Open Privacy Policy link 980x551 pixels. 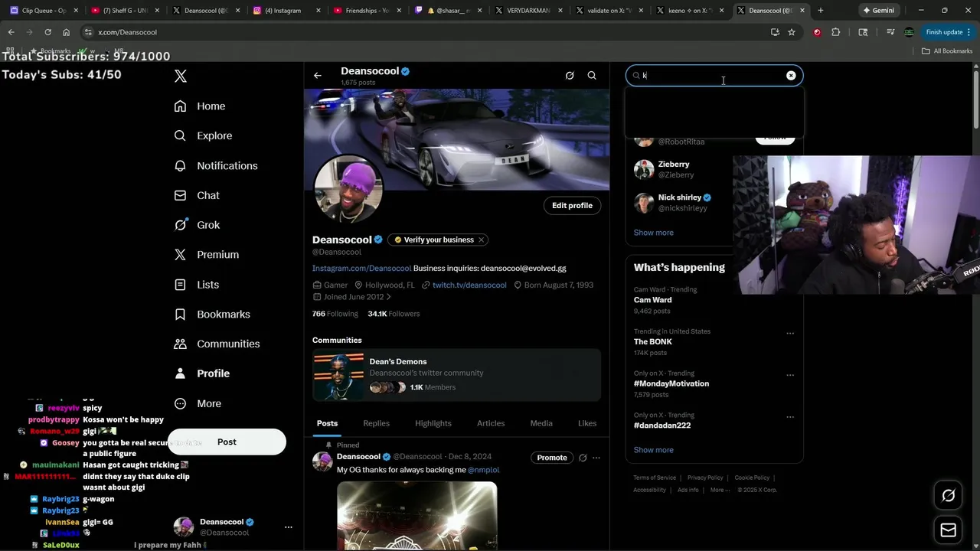tap(705, 478)
